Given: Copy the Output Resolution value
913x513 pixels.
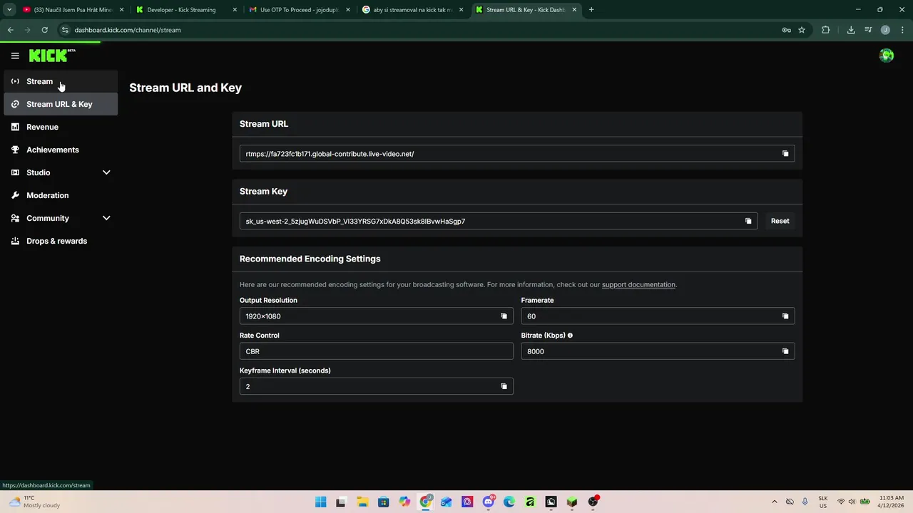Looking at the screenshot, I should (x=504, y=316).
